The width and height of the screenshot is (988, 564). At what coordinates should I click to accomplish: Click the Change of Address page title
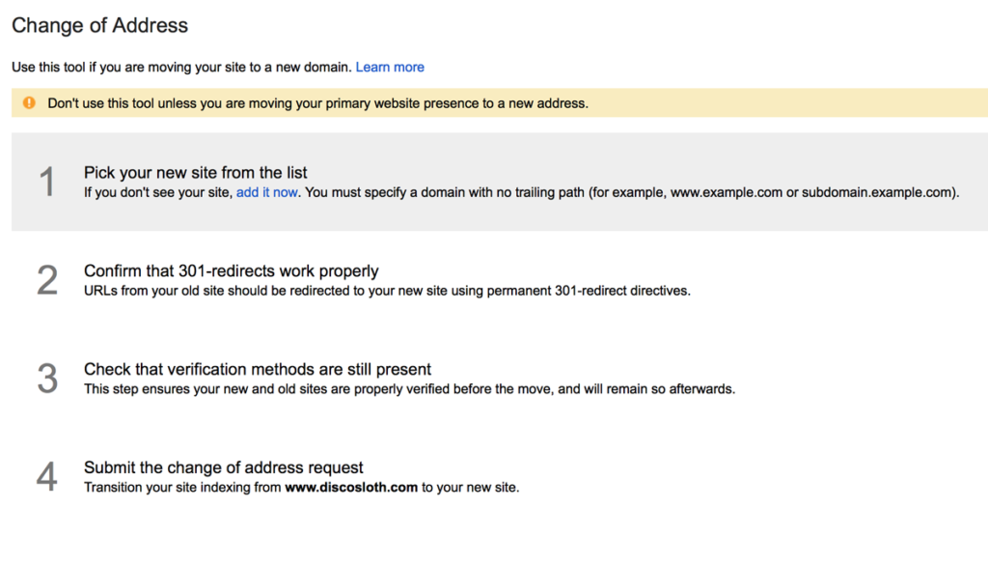(99, 25)
